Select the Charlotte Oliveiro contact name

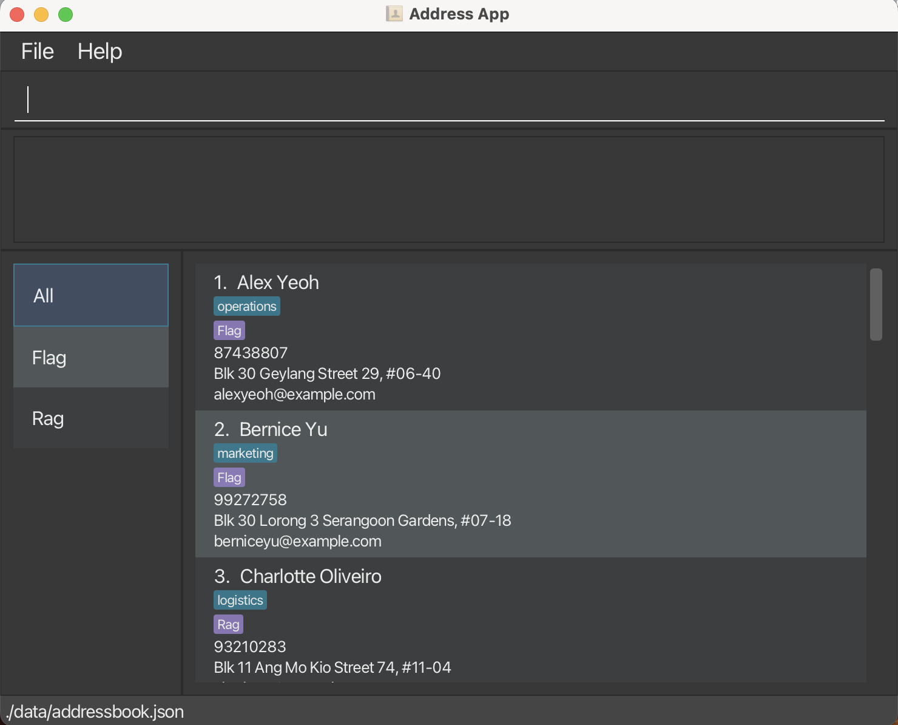pyautogui.click(x=311, y=577)
